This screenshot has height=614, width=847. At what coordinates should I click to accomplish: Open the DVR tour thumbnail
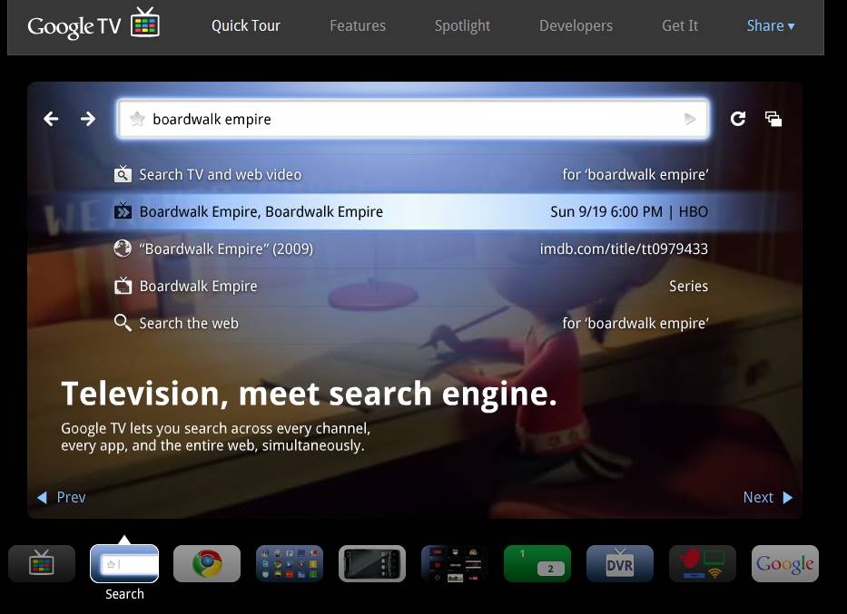(x=620, y=563)
